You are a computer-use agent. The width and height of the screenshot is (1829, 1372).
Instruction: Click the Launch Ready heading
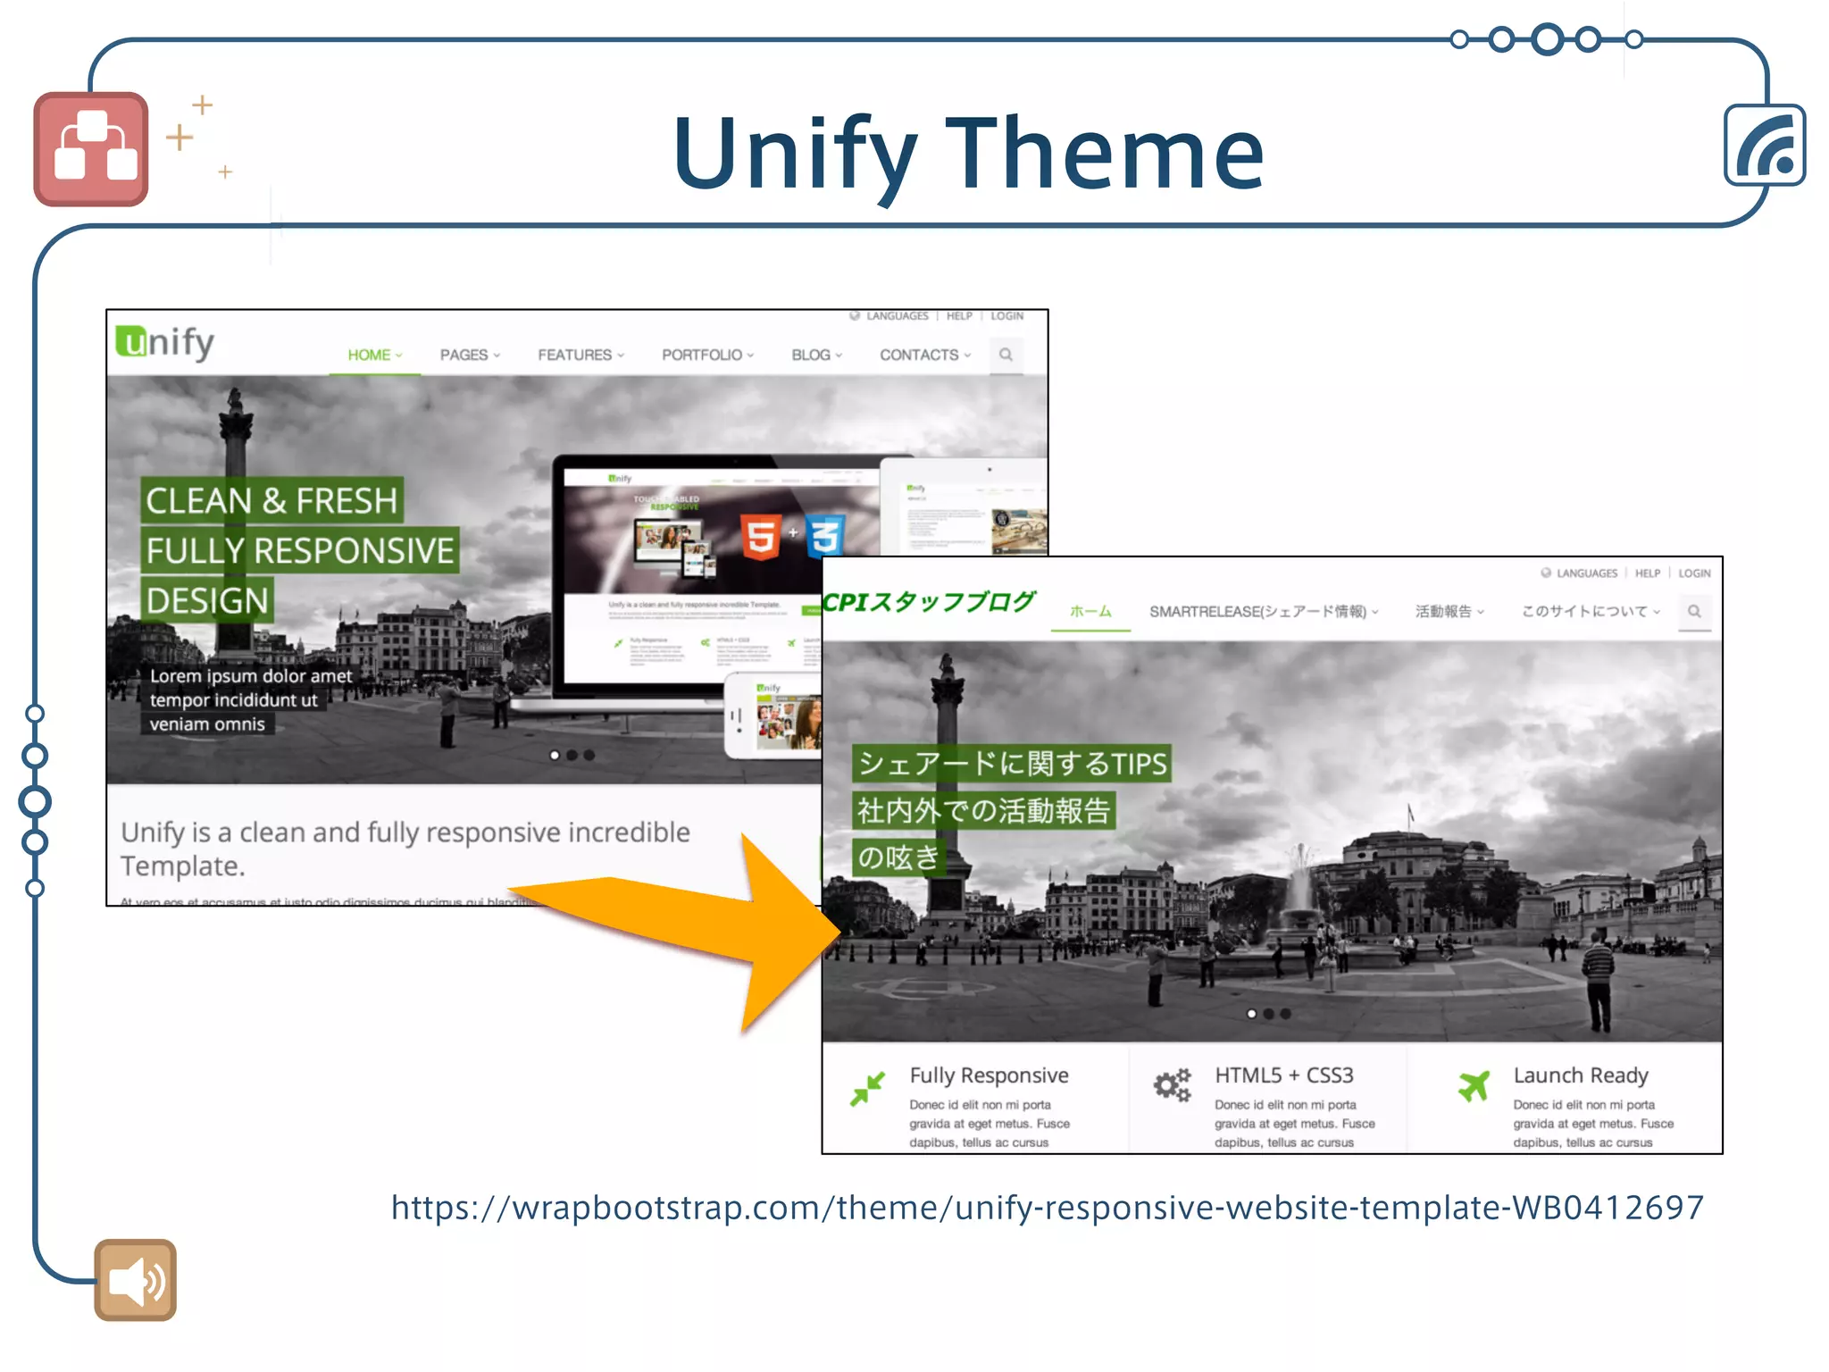tap(1581, 1075)
